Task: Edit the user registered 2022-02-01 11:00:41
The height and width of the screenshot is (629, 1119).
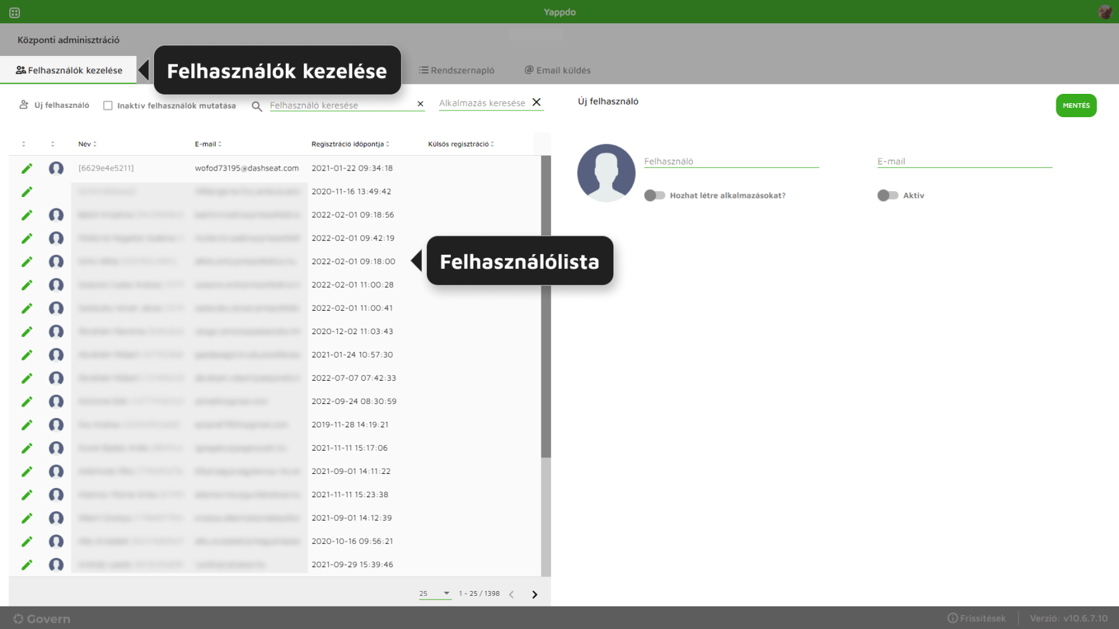Action: [27, 308]
